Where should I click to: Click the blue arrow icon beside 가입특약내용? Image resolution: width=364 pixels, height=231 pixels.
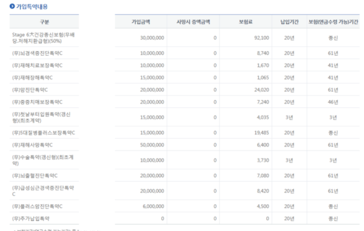click(x=12, y=6)
